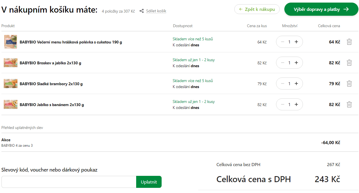
Task: Apply the code with Uplatnit button
Action: [149, 182]
